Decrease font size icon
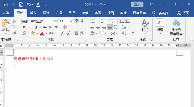Image resolution: width=194 pixels, height=107 pixels. 68,33
